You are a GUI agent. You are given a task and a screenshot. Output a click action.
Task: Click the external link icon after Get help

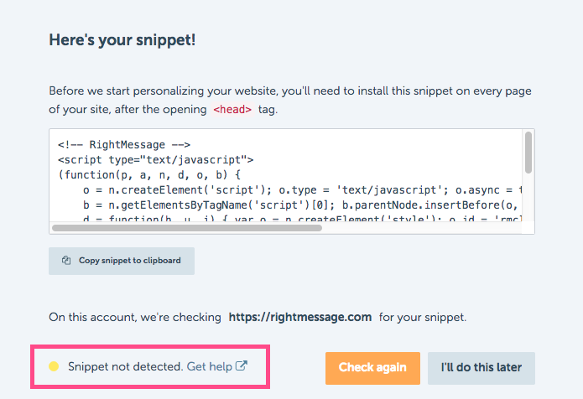point(242,366)
